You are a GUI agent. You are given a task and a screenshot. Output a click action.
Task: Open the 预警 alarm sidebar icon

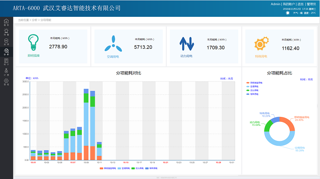[x=6, y=31]
